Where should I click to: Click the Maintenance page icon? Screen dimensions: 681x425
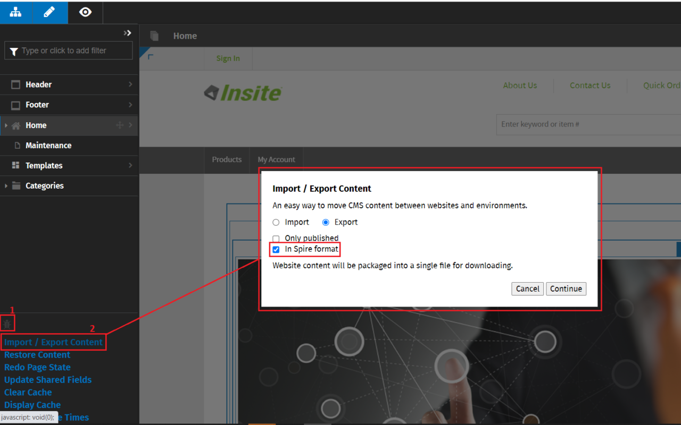[x=17, y=145]
